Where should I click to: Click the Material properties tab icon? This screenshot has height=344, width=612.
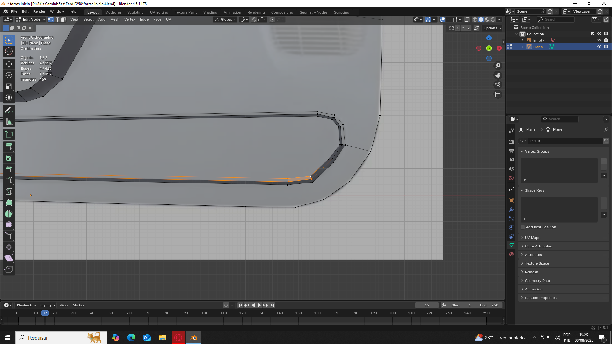[x=511, y=254]
